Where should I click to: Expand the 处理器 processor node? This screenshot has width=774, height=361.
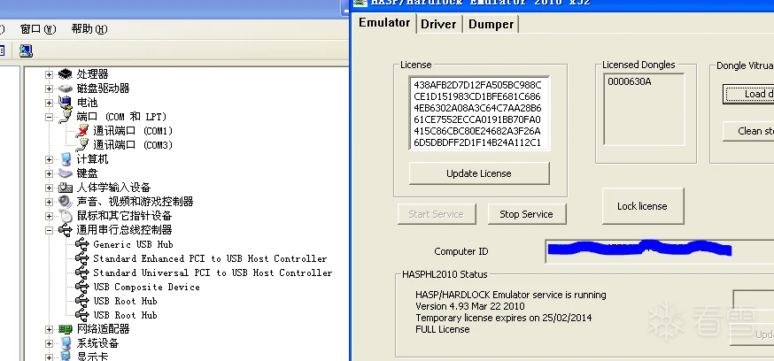pyautogui.click(x=49, y=74)
